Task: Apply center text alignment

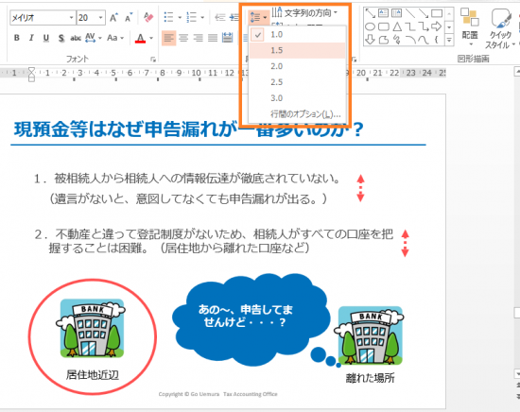Action: tap(183, 38)
